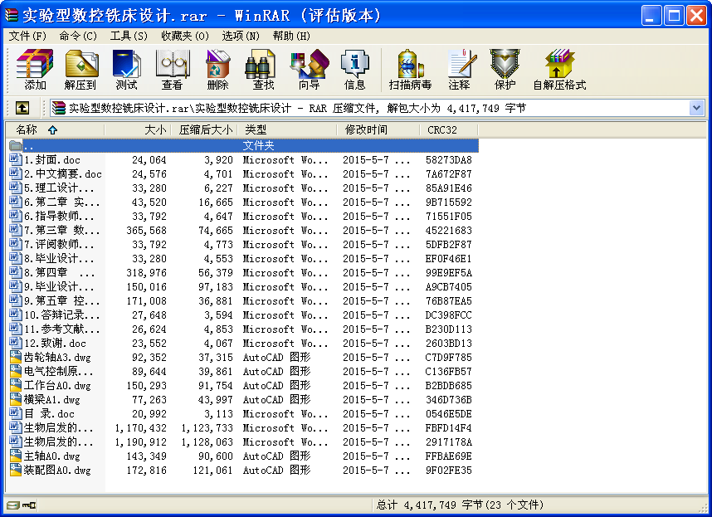This screenshot has width=712, height=517.
Task: Open the parent folder ".." entry
Action: coord(29,146)
